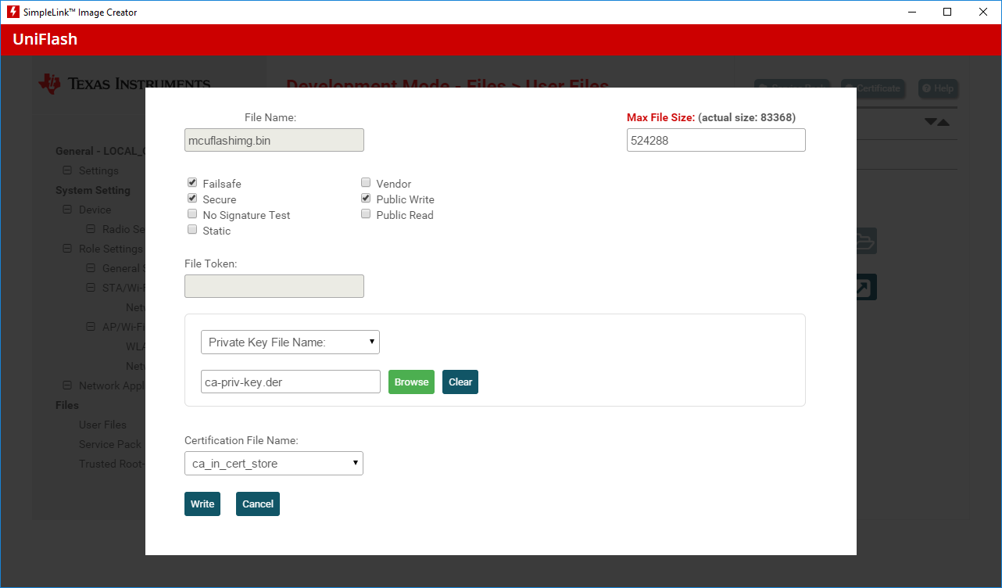Collapse the Network Applications node
This screenshot has height=588, width=1002.
[67, 385]
